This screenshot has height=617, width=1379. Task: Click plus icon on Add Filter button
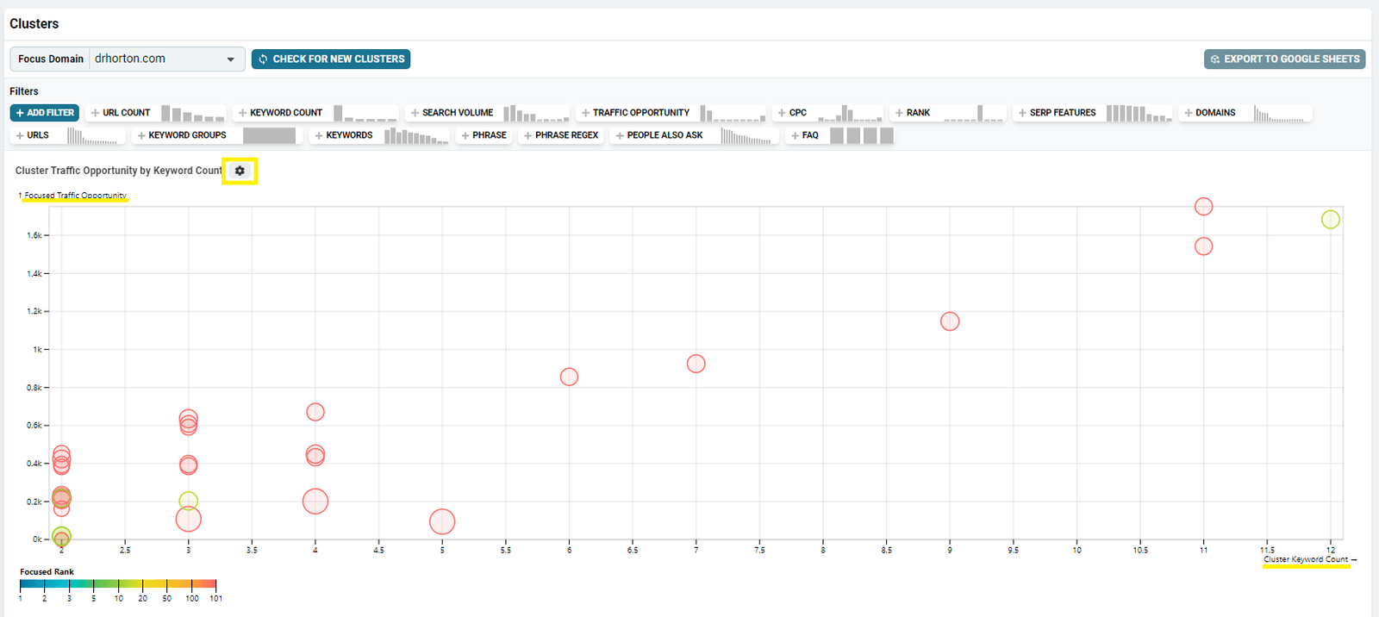20,113
